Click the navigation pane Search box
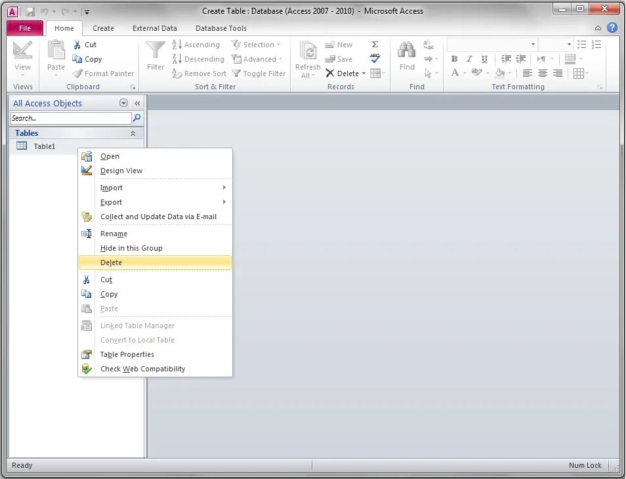 point(71,118)
